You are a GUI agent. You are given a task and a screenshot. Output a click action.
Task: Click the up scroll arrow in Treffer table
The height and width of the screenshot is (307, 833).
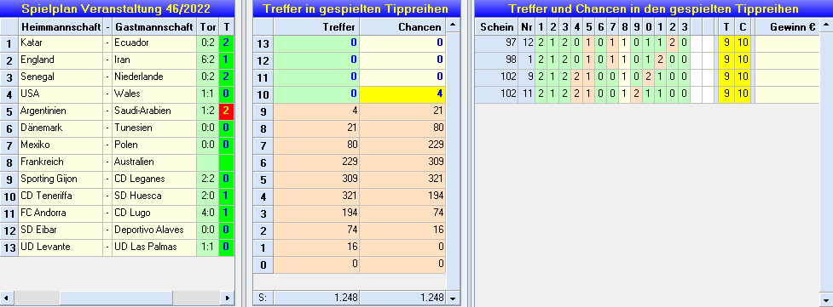coord(453,25)
